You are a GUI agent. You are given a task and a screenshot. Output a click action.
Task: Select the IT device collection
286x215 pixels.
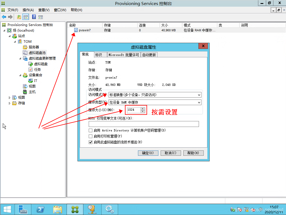click(x=36, y=81)
